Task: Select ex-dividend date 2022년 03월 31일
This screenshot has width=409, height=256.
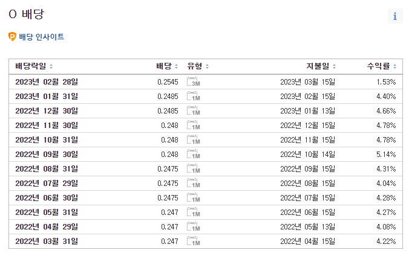Action: pos(47,242)
